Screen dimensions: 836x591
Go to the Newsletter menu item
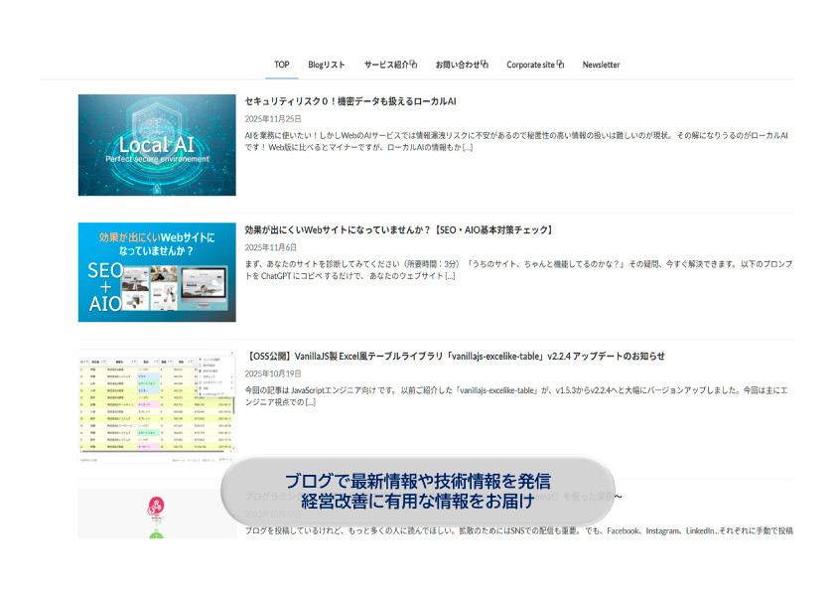pyautogui.click(x=601, y=65)
